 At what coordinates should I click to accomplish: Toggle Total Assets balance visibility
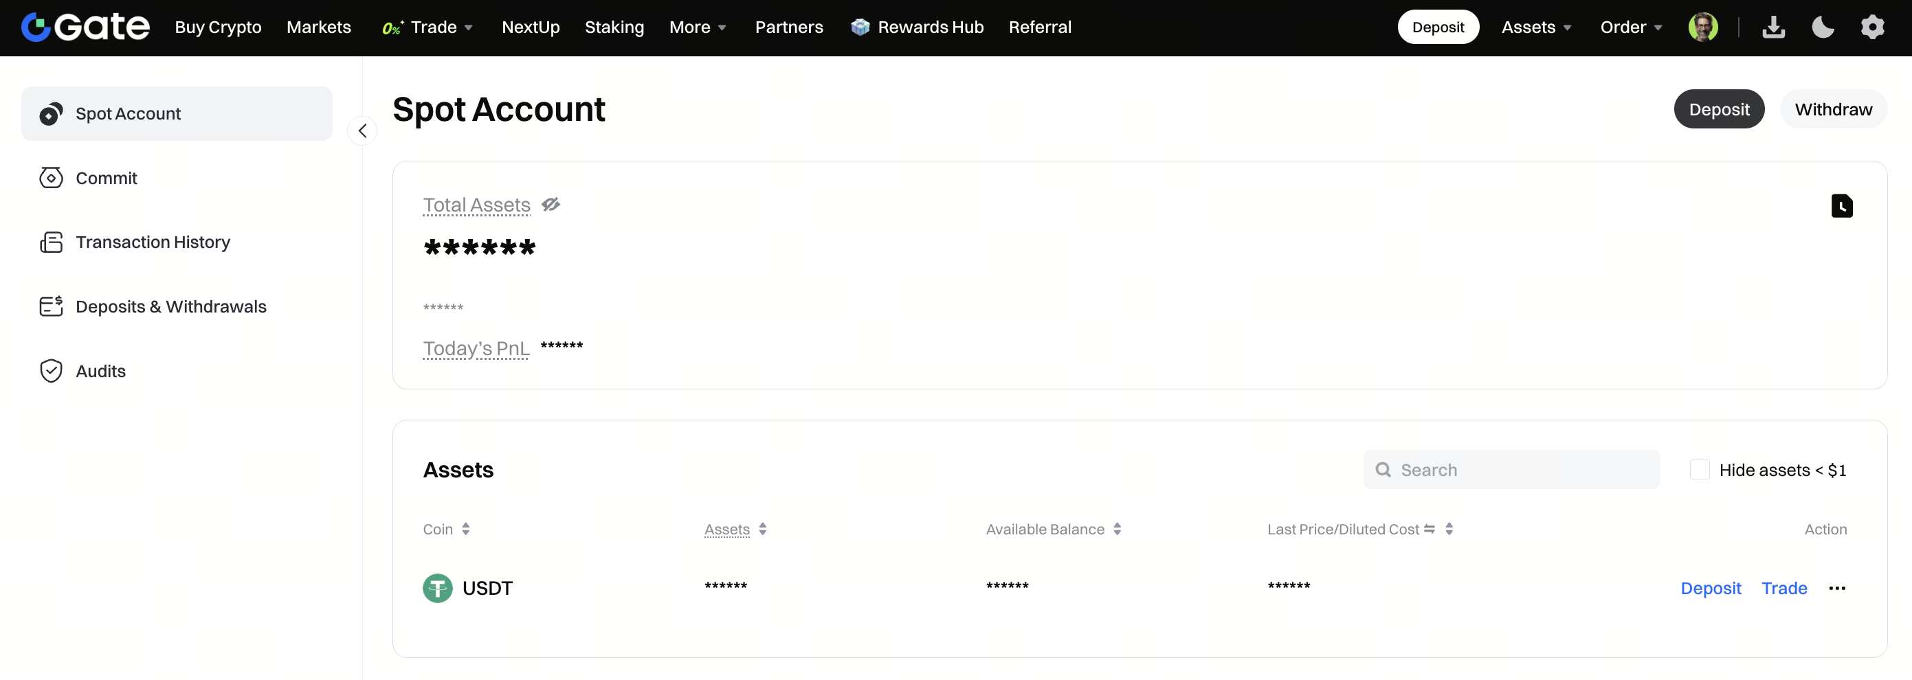tap(551, 205)
